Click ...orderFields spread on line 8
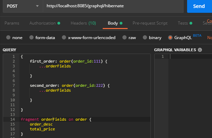This screenshot has height=138, width=212. click(55, 90)
